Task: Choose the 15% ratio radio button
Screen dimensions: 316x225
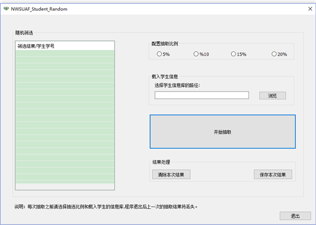Action: (233, 54)
